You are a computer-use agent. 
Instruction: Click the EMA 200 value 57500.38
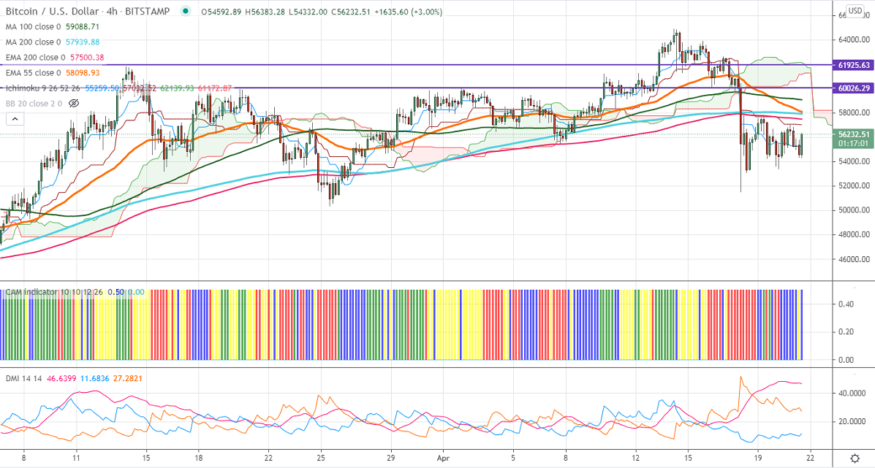(88, 58)
